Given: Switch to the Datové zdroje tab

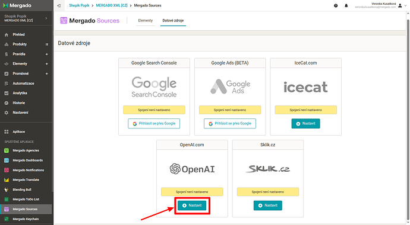Looking at the screenshot, I should pyautogui.click(x=173, y=21).
